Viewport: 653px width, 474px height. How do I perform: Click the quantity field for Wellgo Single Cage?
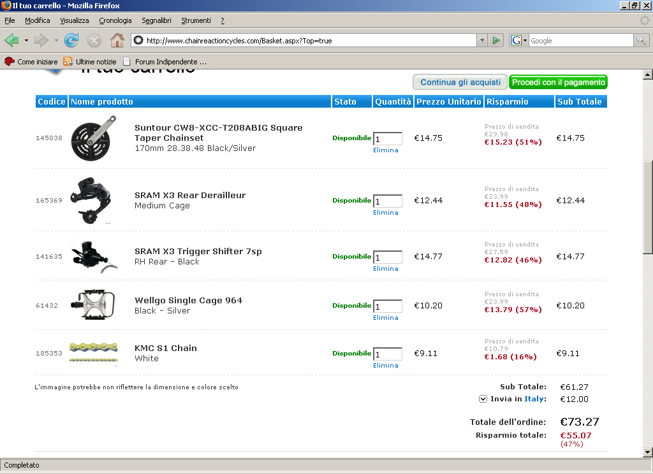(x=388, y=306)
